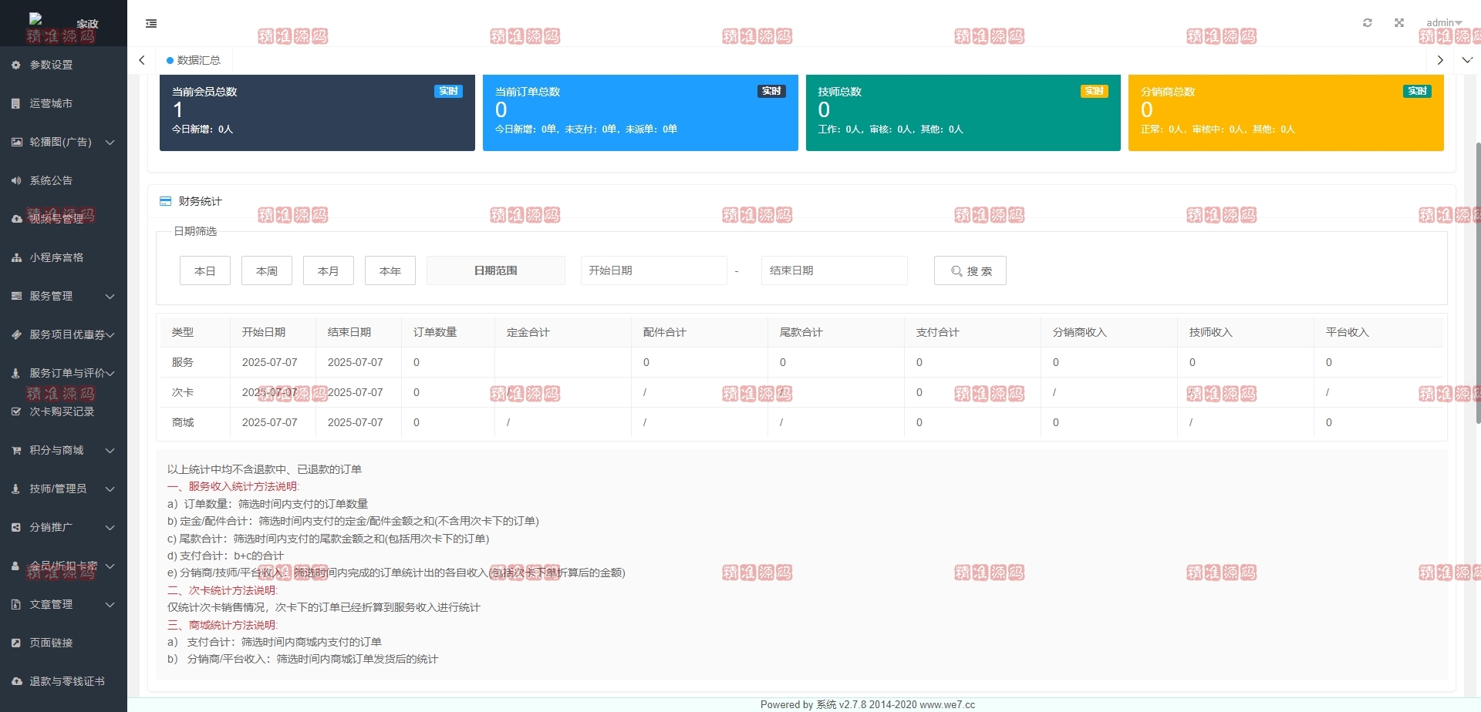Expand the 服务订单与评价 submenu chevron
The image size is (1481, 712).
(110, 373)
